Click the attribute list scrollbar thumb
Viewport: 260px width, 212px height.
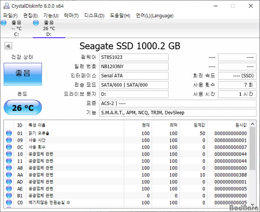pyautogui.click(x=253, y=149)
